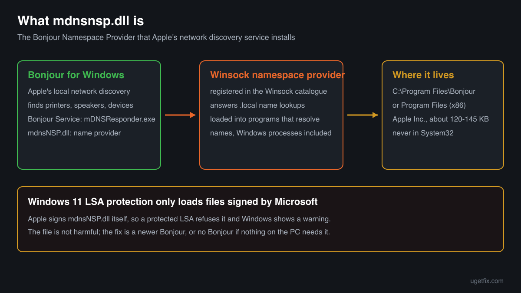This screenshot has width=521, height=293.
Task: Click 'finds printers, speakers, devices' line
Action: 80,105
